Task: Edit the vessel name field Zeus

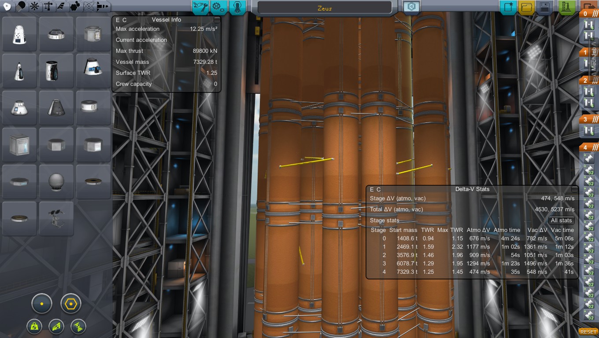Action: click(325, 8)
